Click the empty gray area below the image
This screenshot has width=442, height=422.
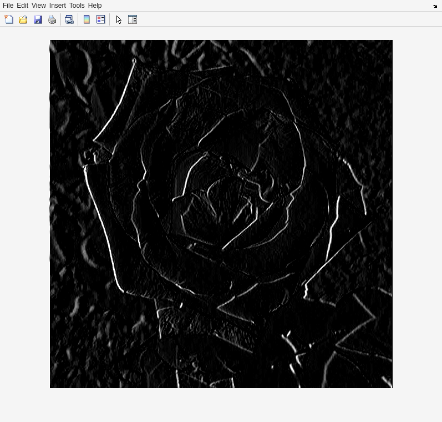tap(221, 405)
